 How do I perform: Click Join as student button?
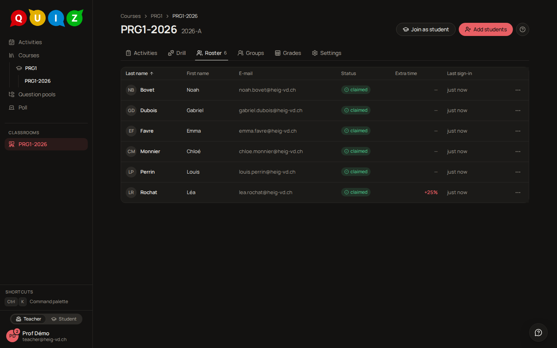point(425,29)
